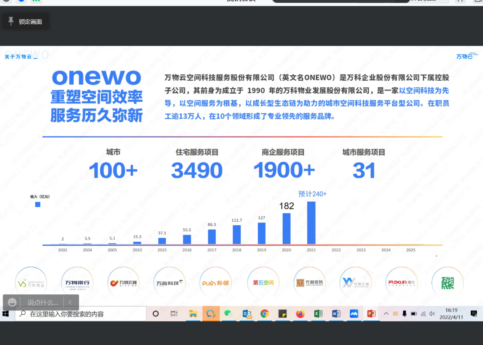483x345 pixels.
Task: Open File Explorer from taskbar
Action: (193, 314)
